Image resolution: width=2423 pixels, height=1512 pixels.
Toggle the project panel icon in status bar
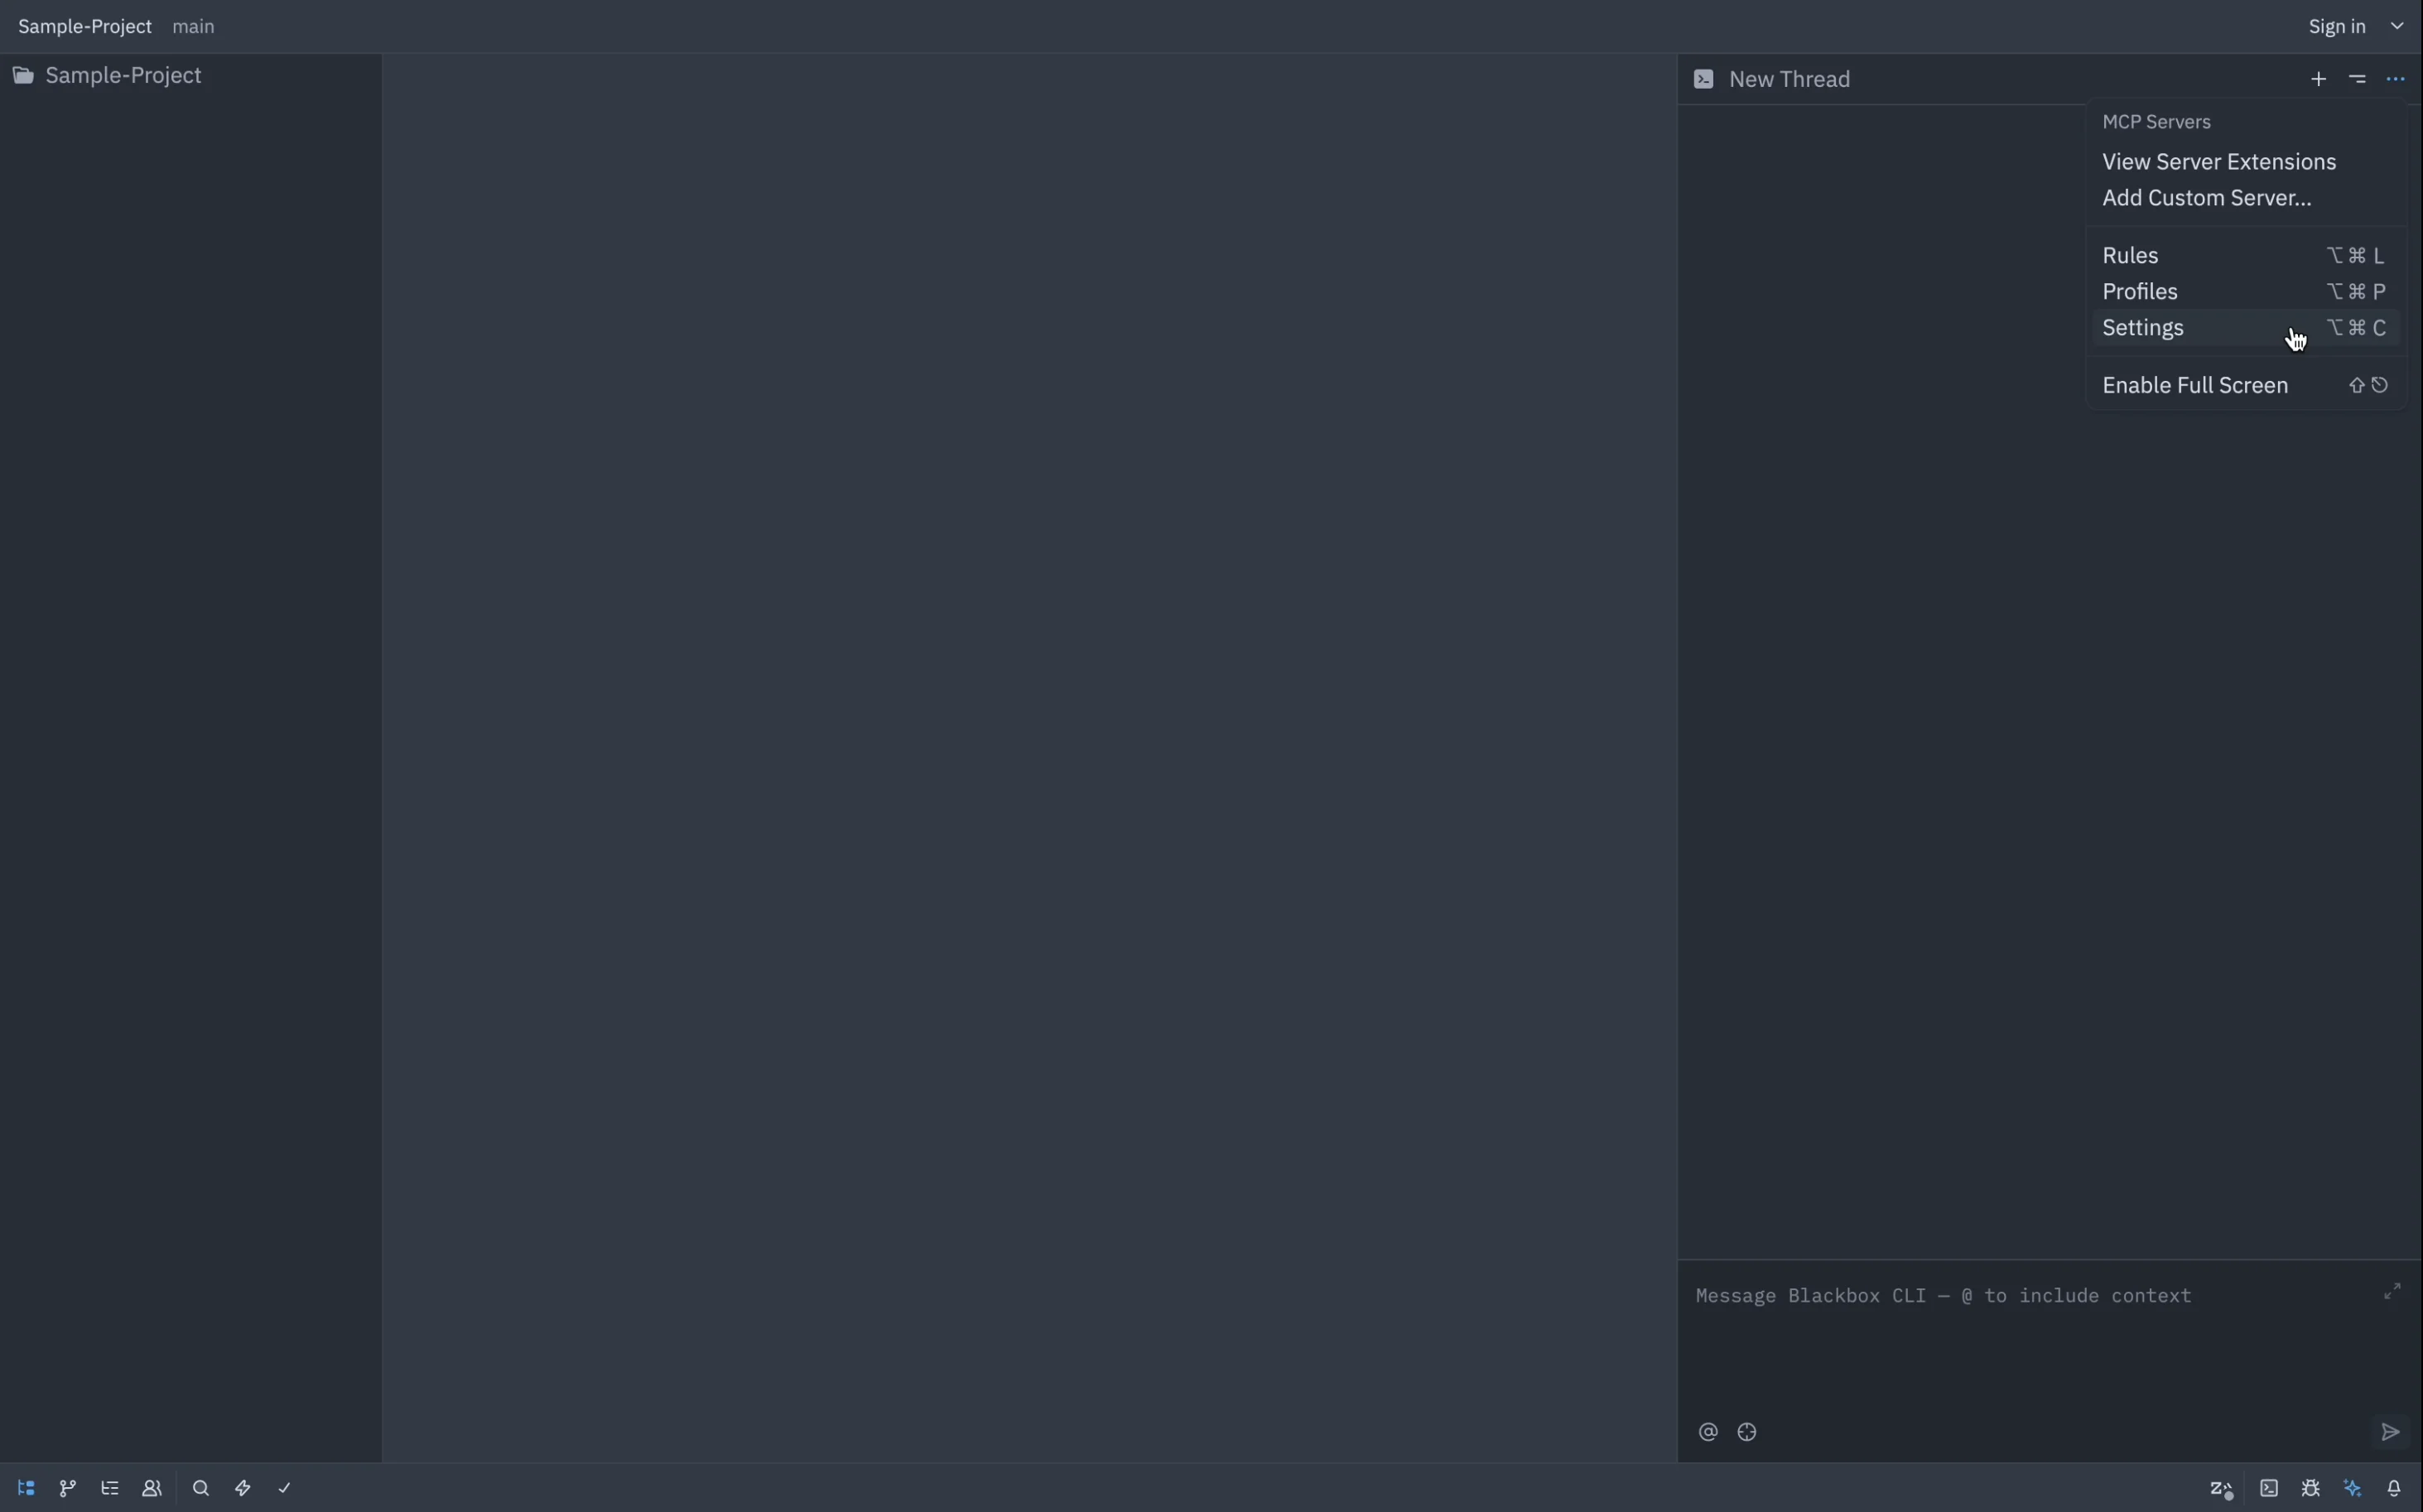click(x=27, y=1488)
